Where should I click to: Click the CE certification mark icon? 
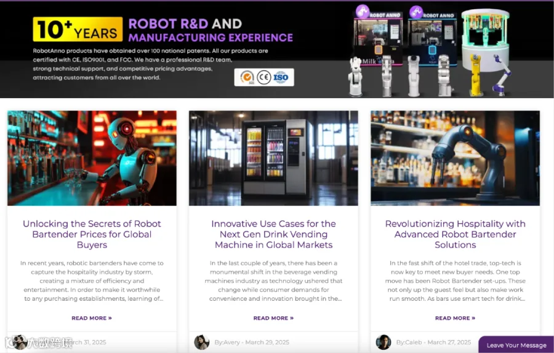(x=263, y=77)
